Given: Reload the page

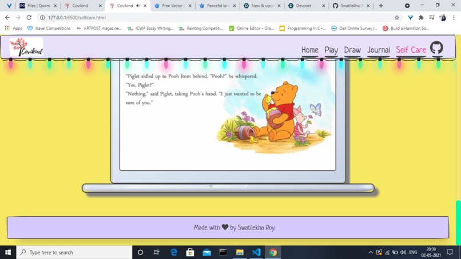Looking at the screenshot, I should (x=29, y=18).
